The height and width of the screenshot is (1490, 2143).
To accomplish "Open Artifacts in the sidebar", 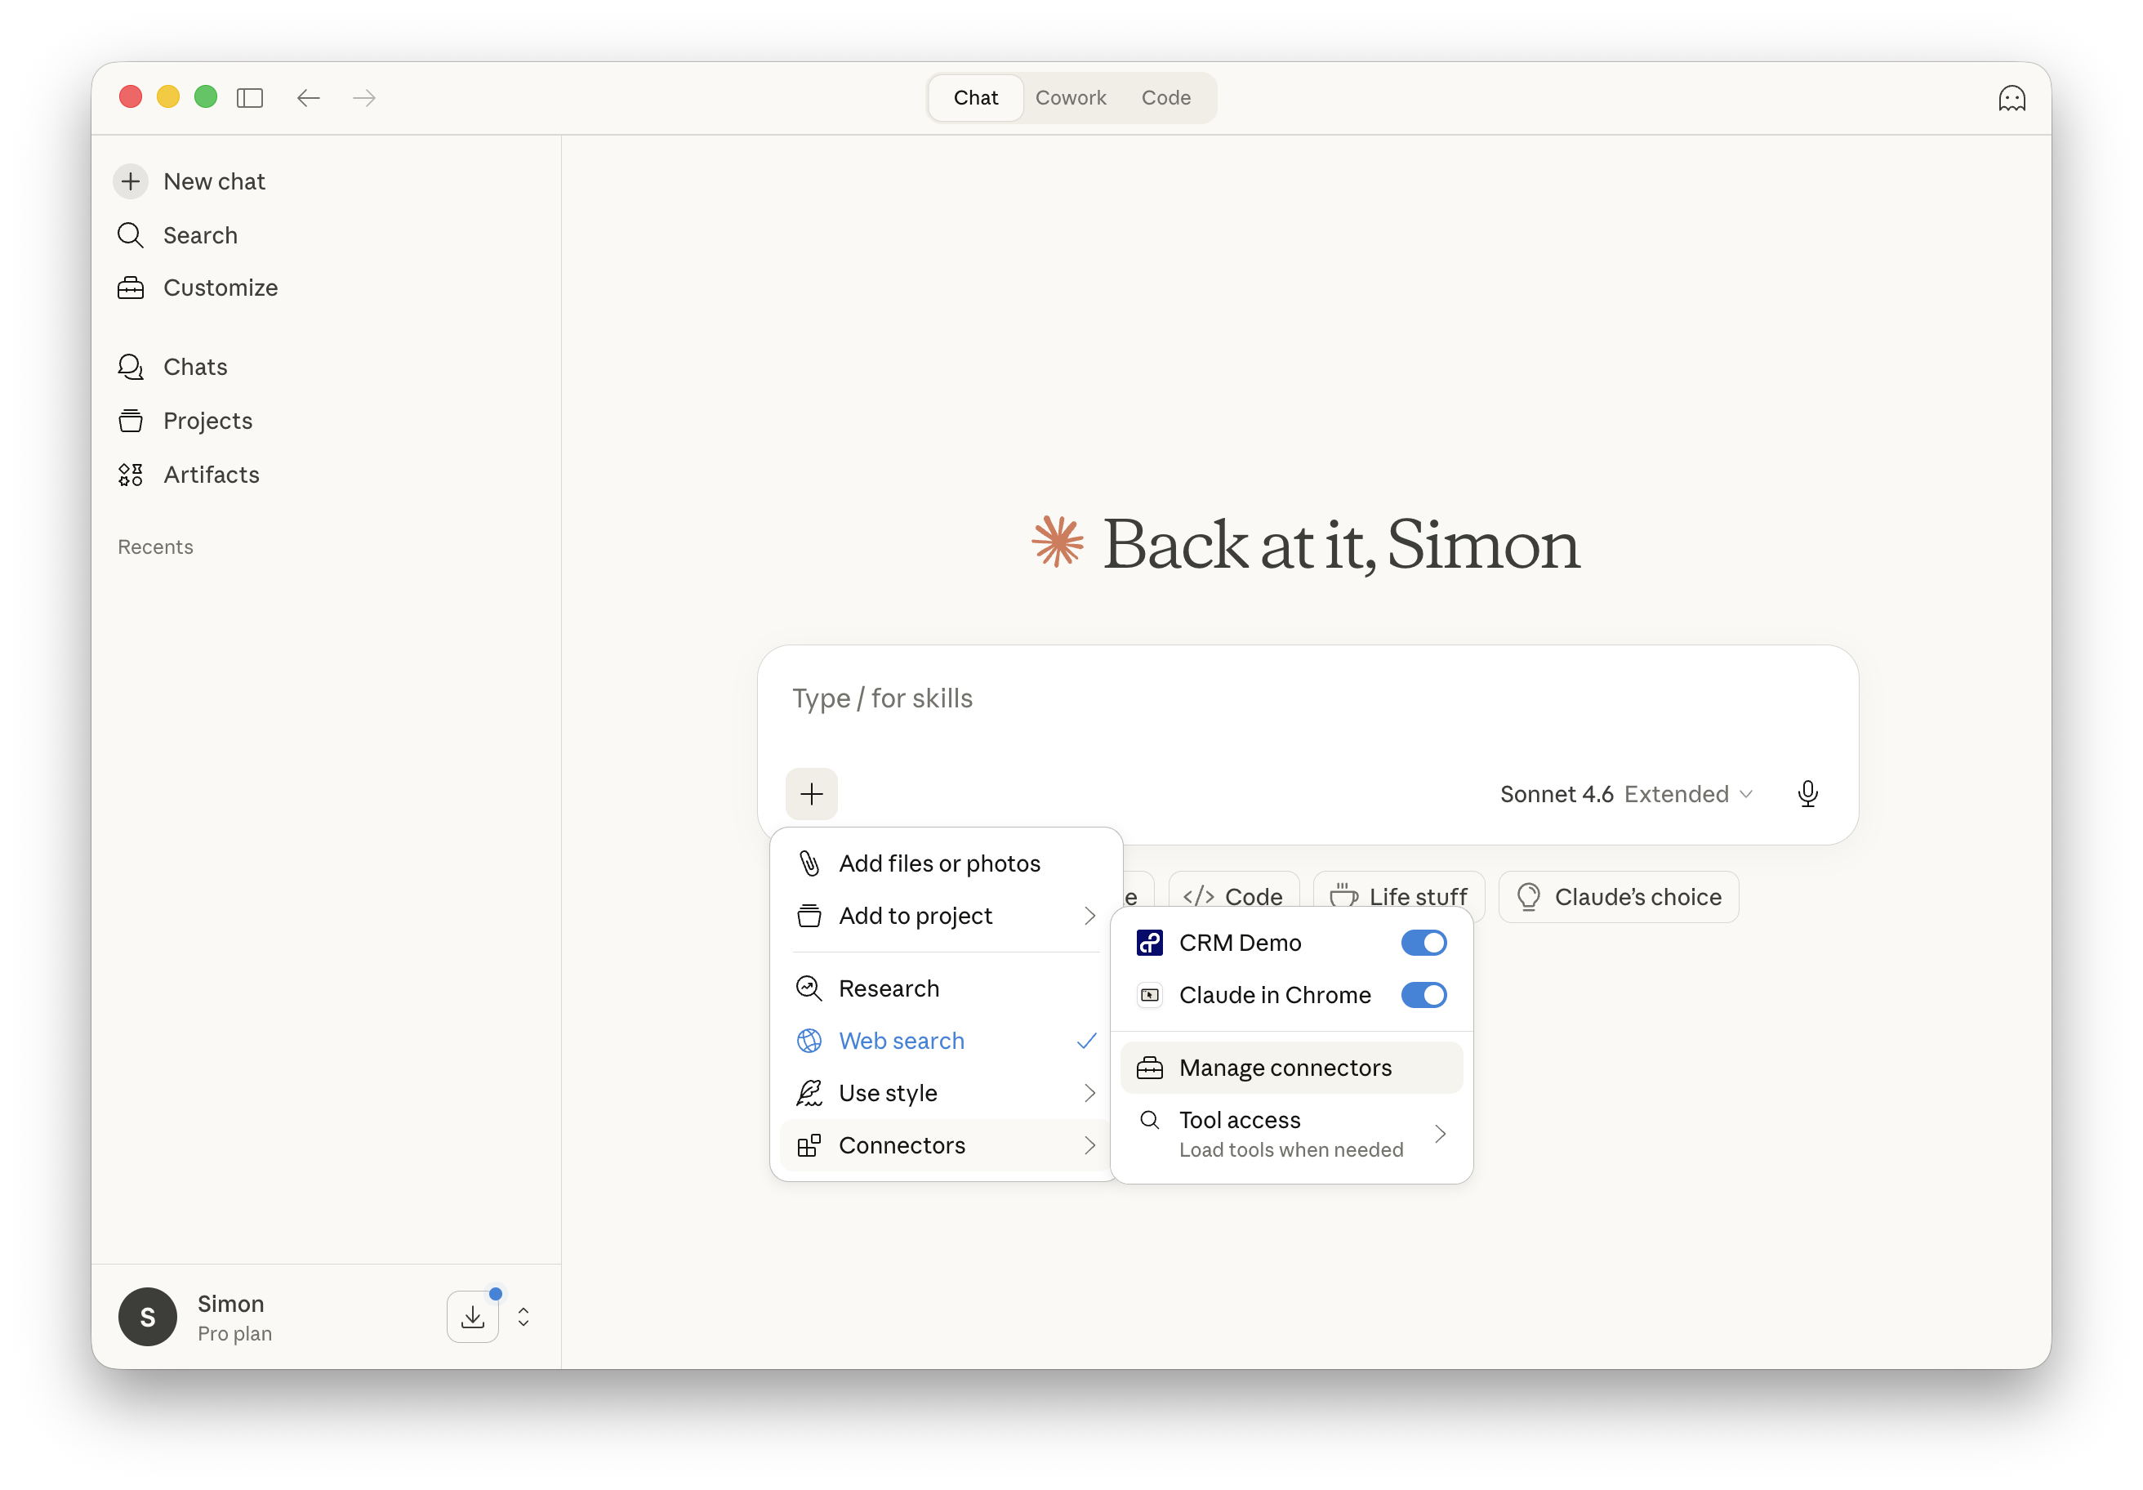I will (211, 475).
